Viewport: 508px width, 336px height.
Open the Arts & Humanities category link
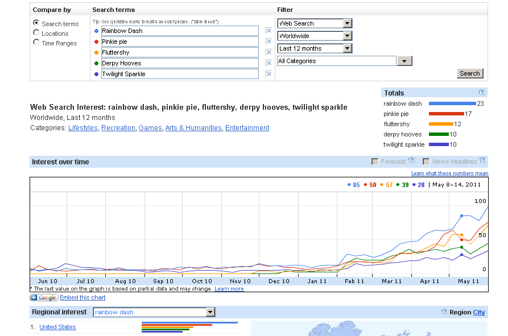pos(193,128)
